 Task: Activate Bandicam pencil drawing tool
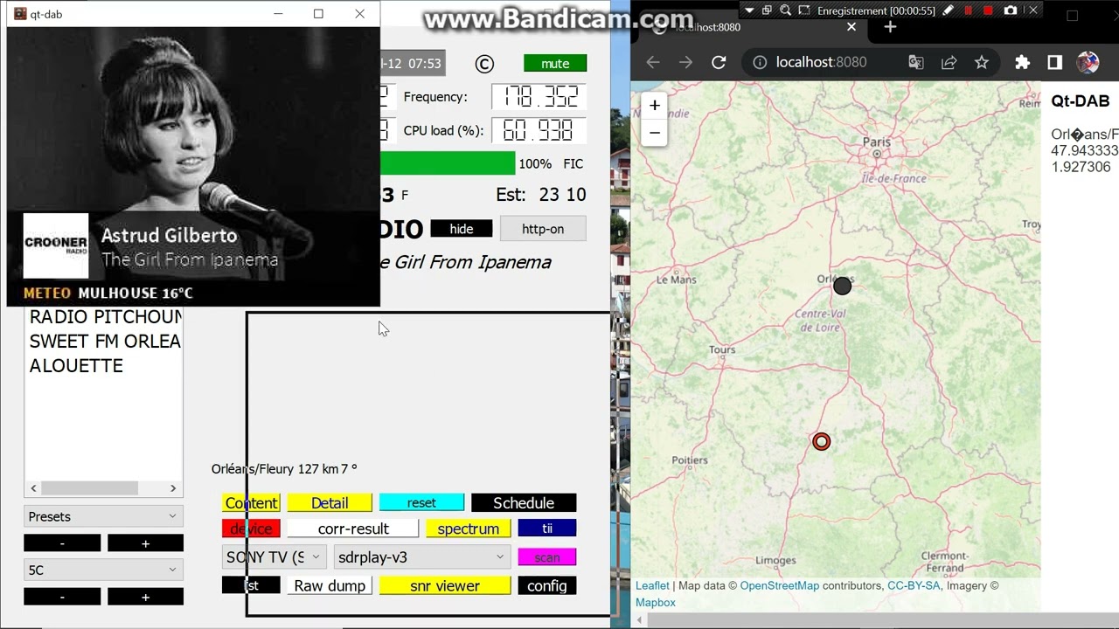[x=948, y=10]
